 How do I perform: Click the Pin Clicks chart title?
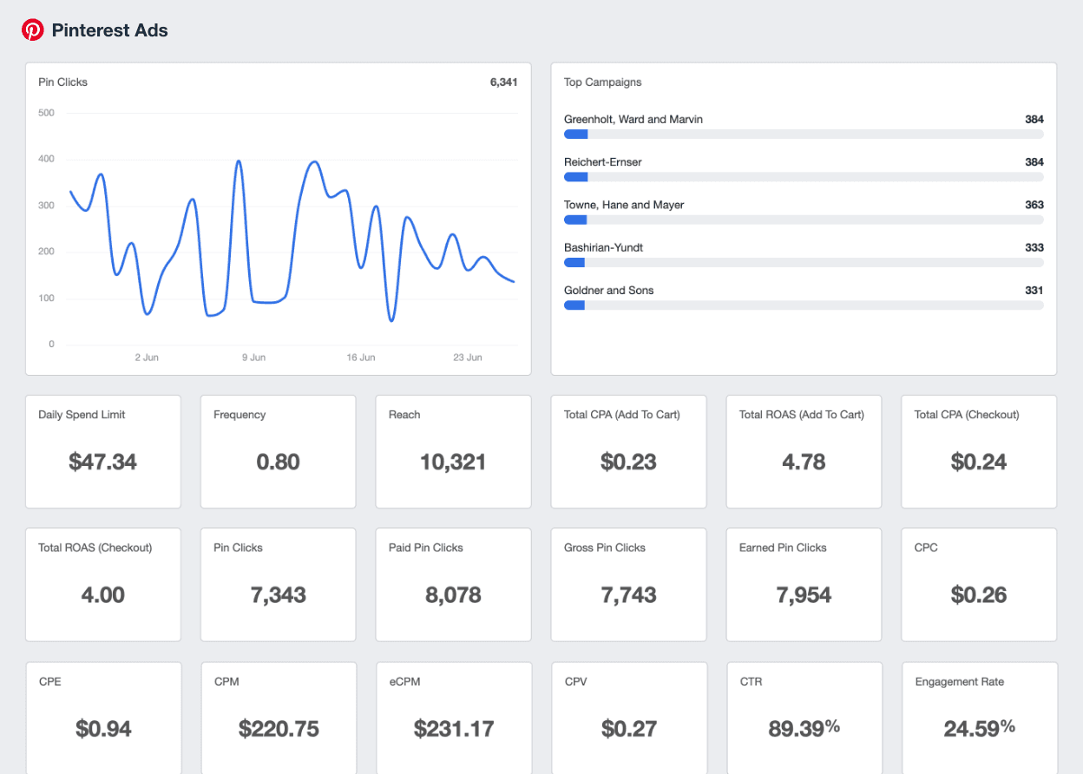61,82
